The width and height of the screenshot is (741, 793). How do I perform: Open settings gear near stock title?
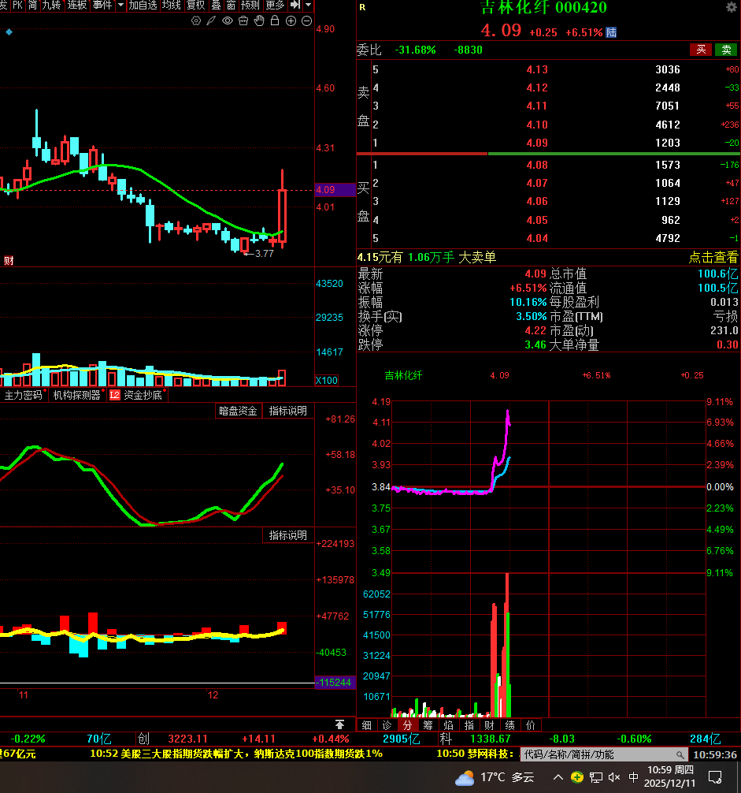732,7
